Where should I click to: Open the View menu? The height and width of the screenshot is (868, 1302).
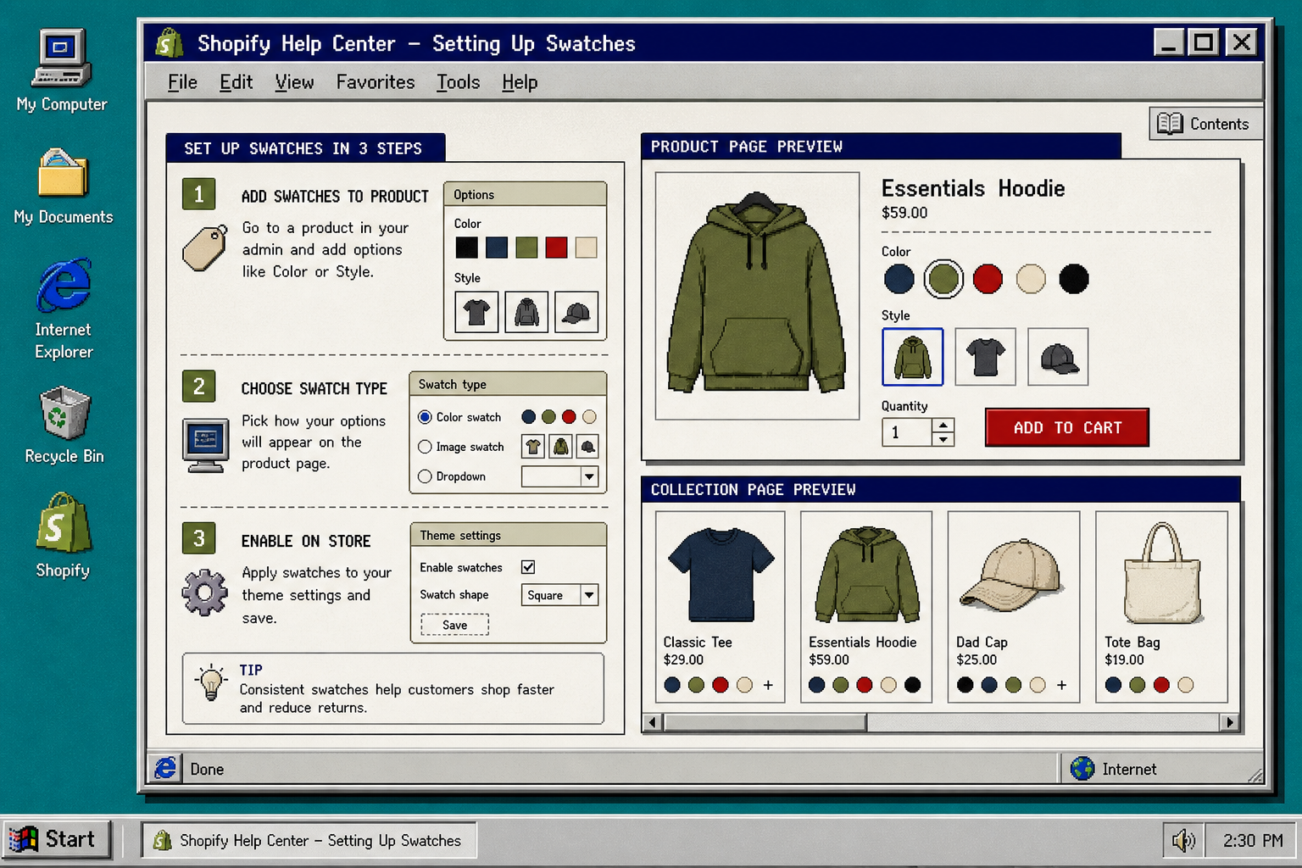coord(294,82)
